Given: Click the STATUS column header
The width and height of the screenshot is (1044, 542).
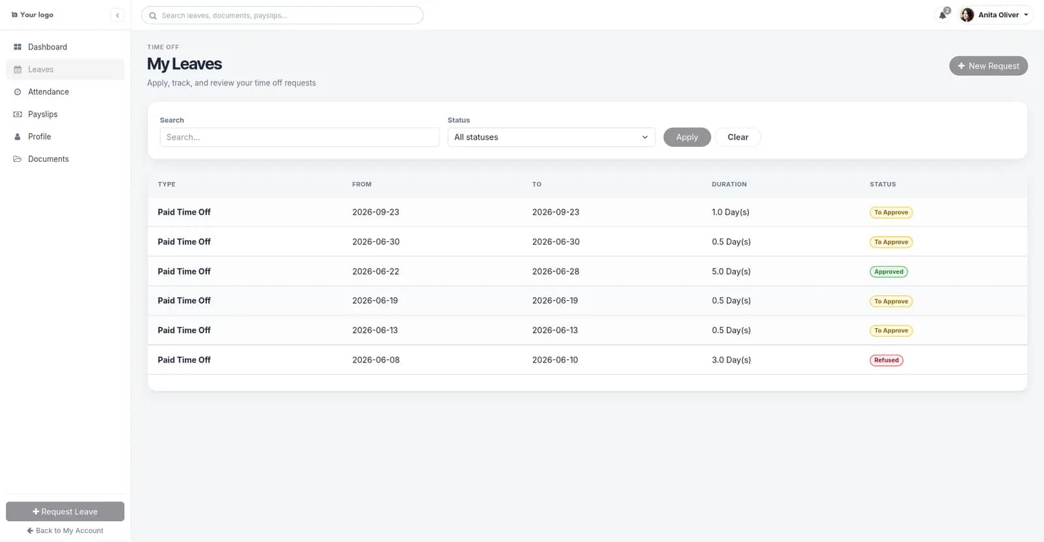Looking at the screenshot, I should 882,185.
